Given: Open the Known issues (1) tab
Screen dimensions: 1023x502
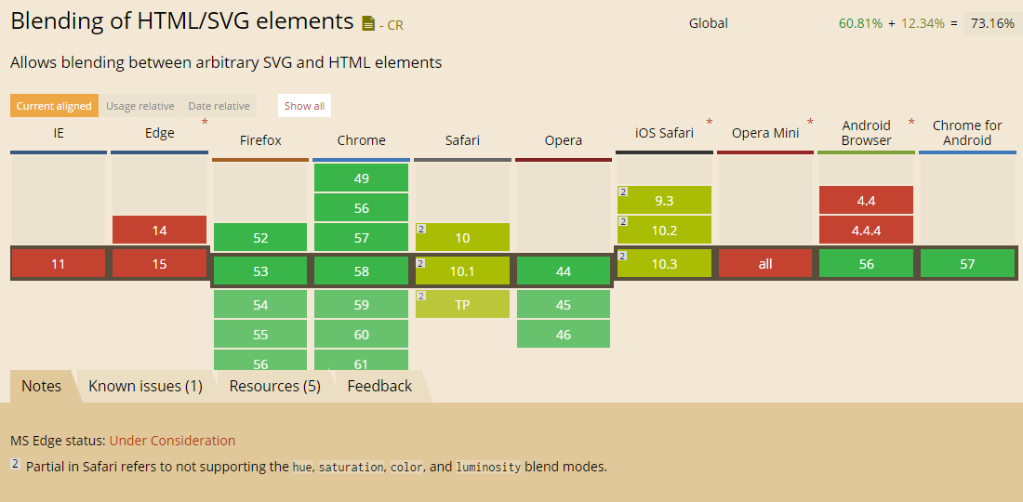Looking at the screenshot, I should click(145, 386).
